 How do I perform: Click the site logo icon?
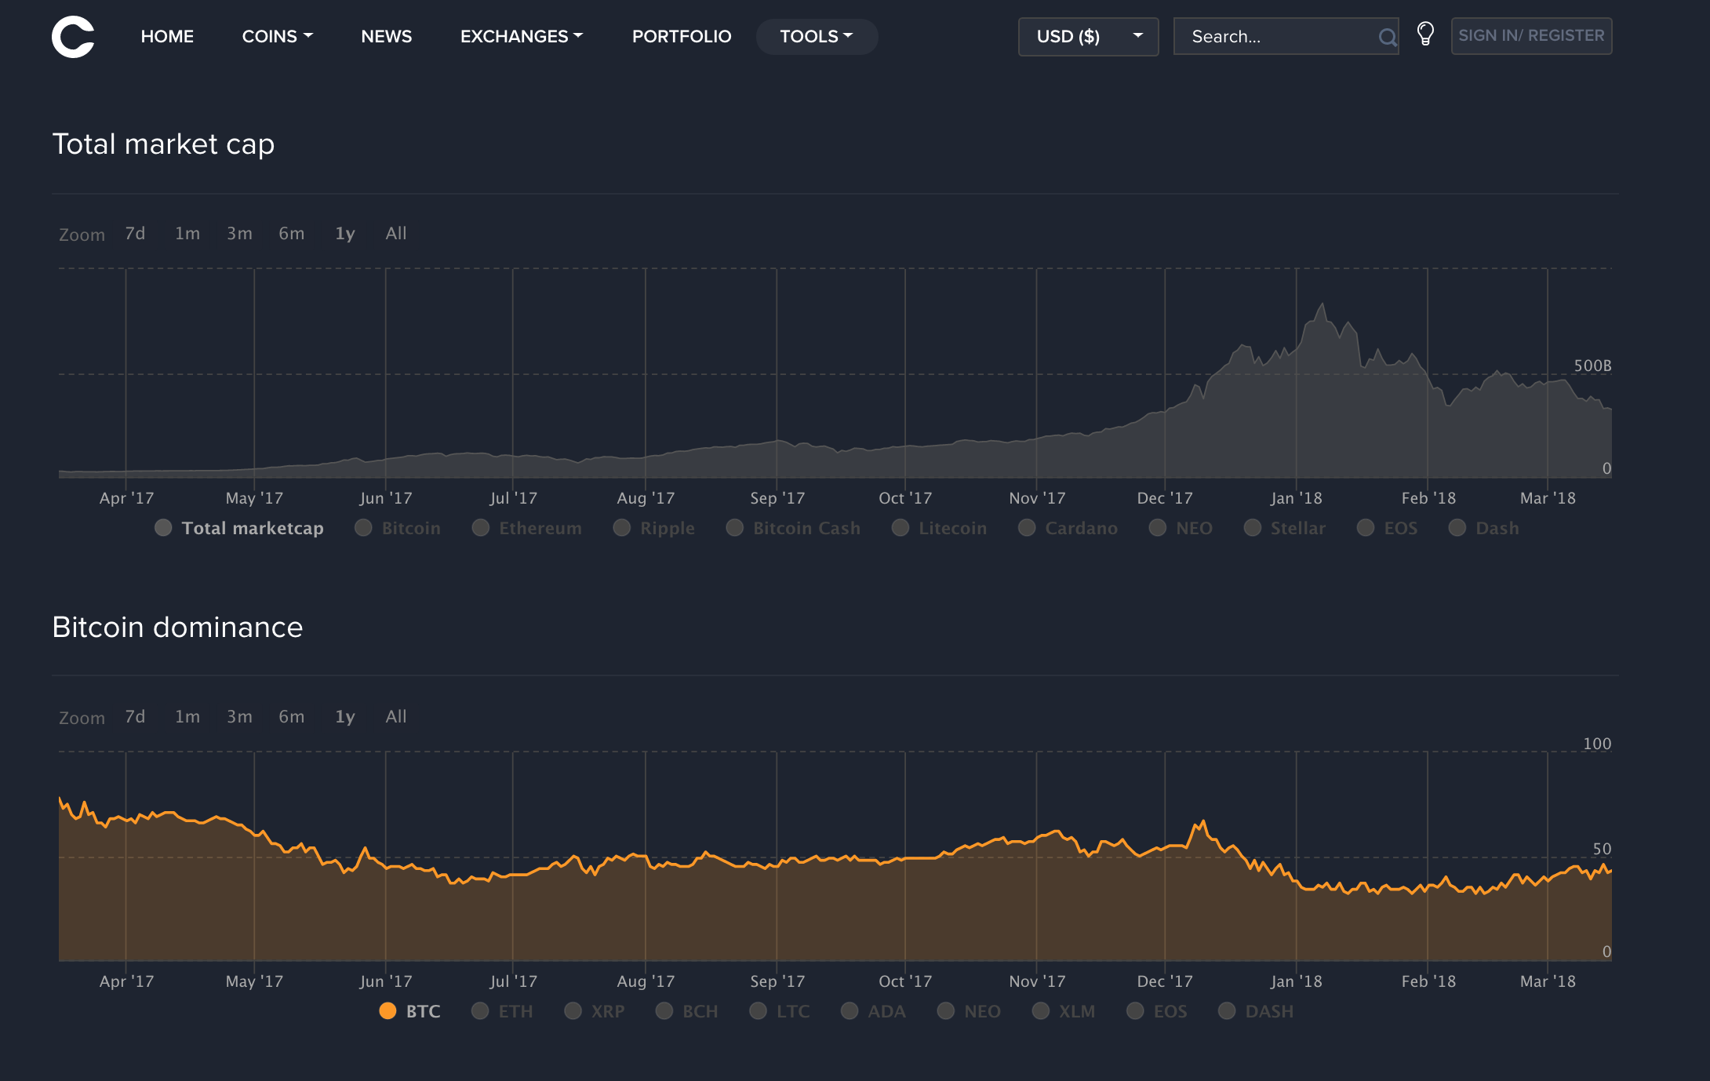click(73, 36)
